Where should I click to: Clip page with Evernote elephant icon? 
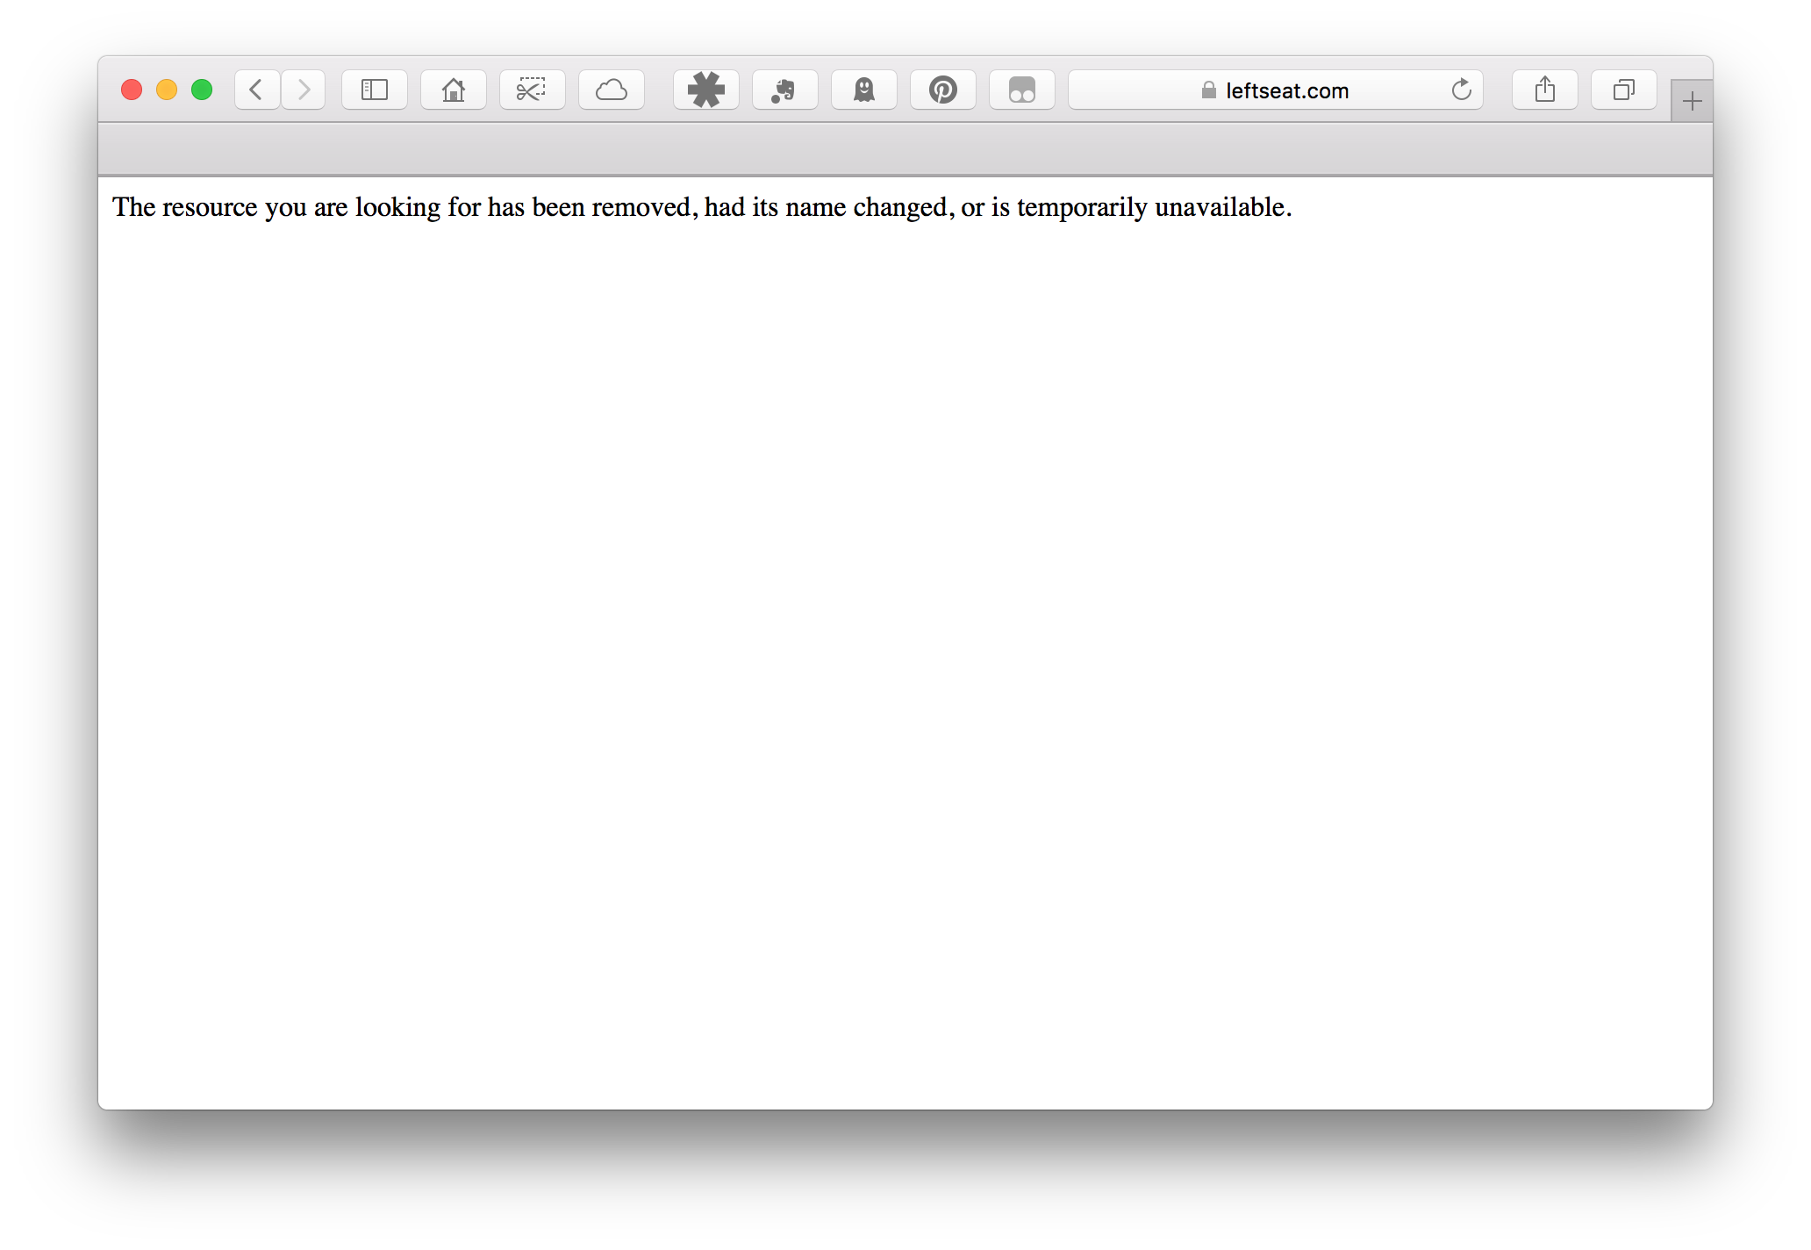coord(785,90)
